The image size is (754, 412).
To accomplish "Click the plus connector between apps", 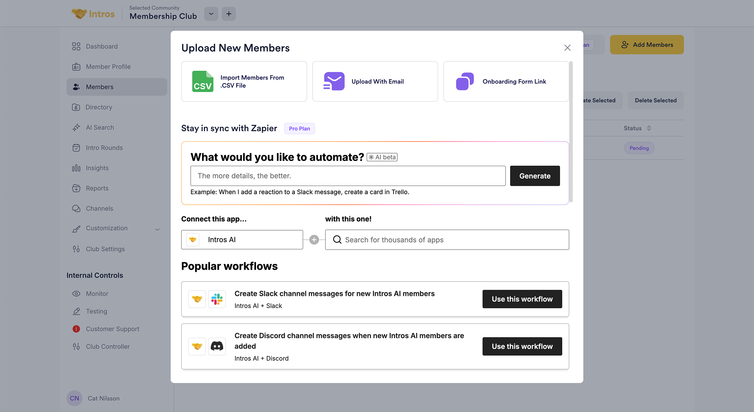I will 314,240.
